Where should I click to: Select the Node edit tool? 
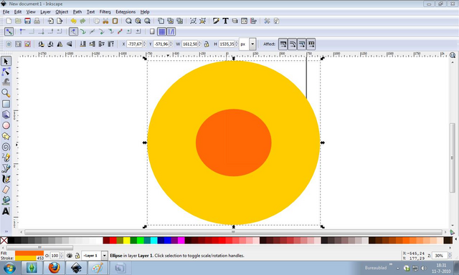coord(6,72)
